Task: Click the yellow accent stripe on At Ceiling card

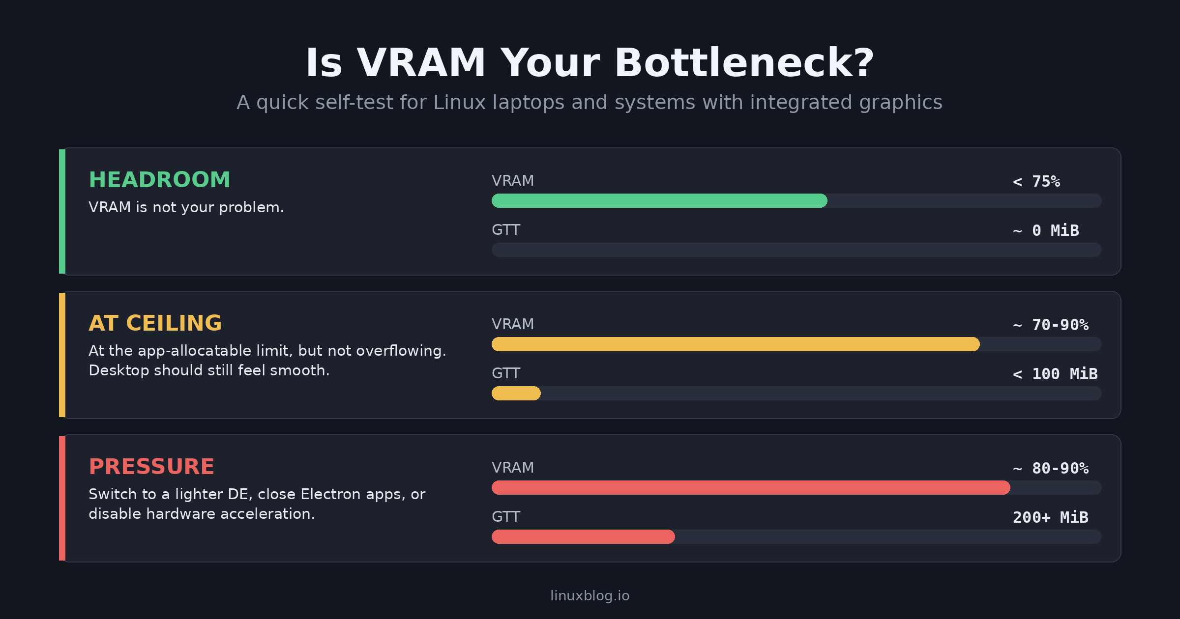Action: coord(62,355)
